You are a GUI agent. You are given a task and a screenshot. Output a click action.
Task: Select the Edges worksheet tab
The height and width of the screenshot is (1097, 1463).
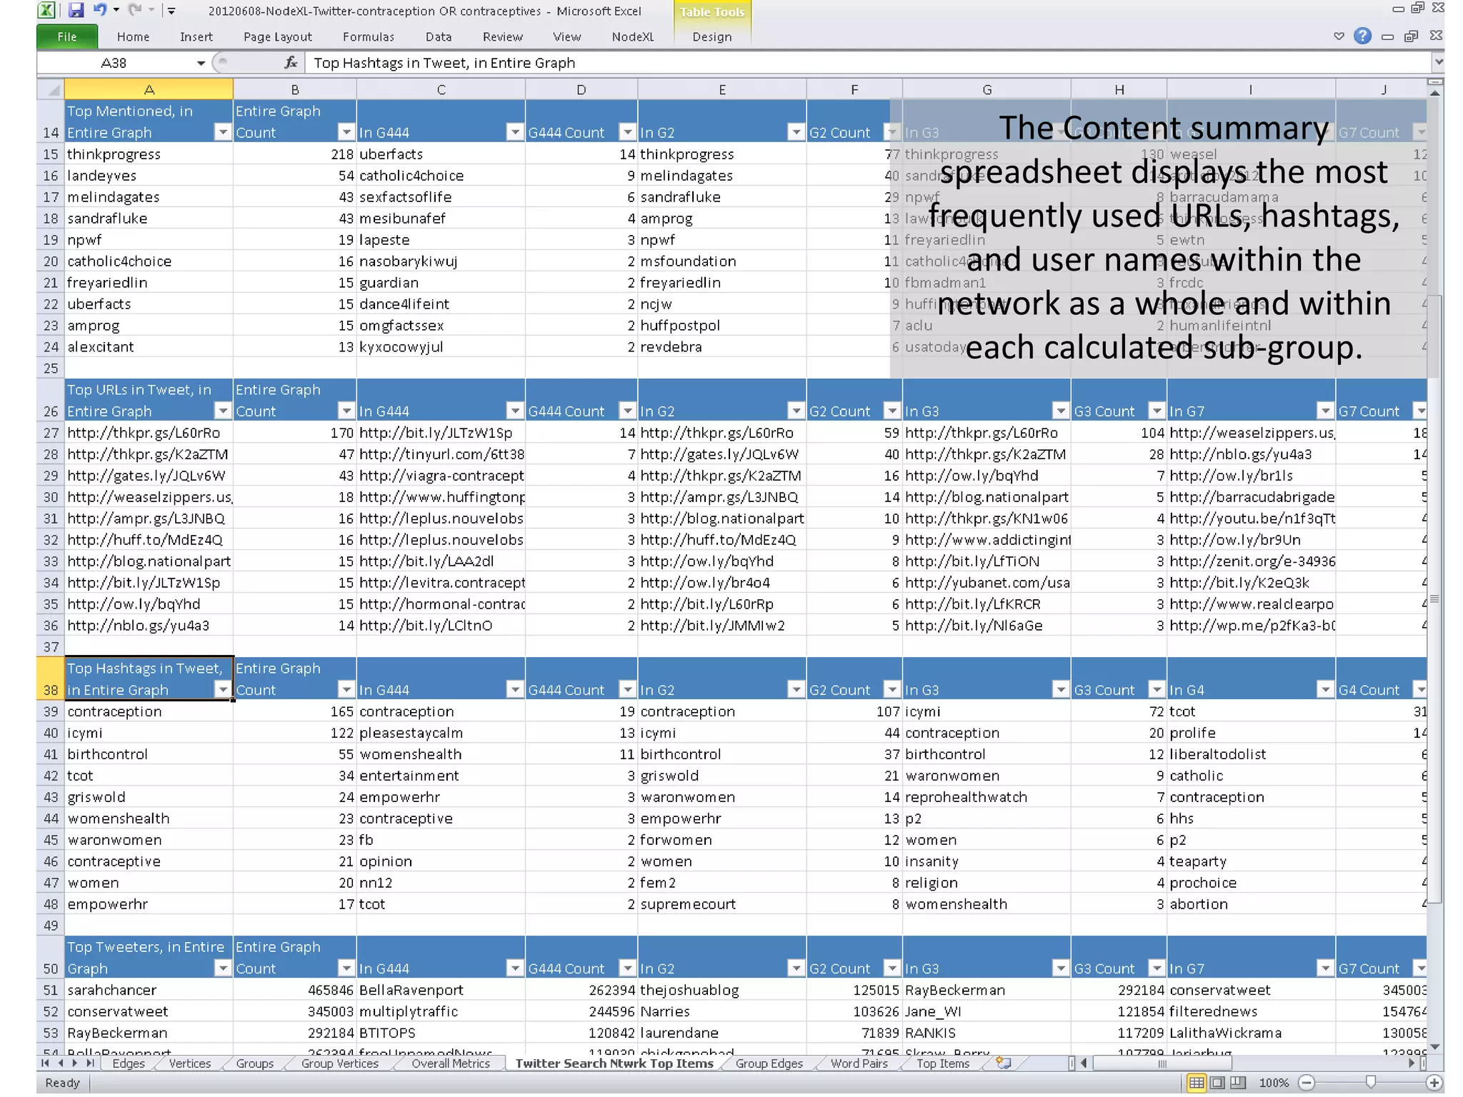pos(129,1063)
